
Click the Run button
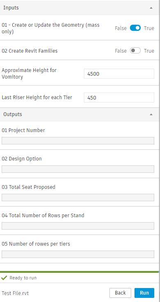[x=144, y=293]
